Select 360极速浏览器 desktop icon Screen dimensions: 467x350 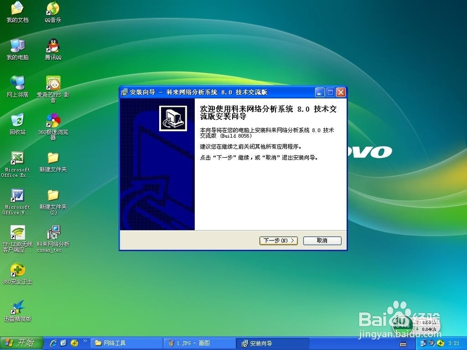(53, 126)
